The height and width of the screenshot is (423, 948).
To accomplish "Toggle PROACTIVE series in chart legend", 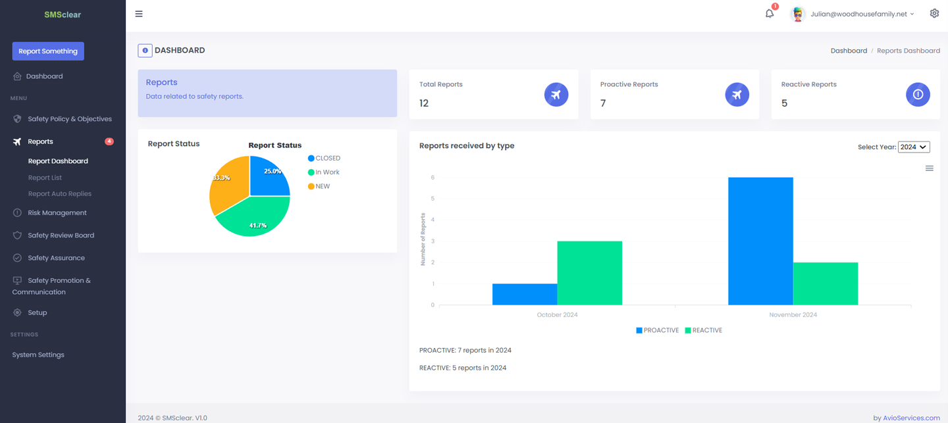I will (x=658, y=330).
